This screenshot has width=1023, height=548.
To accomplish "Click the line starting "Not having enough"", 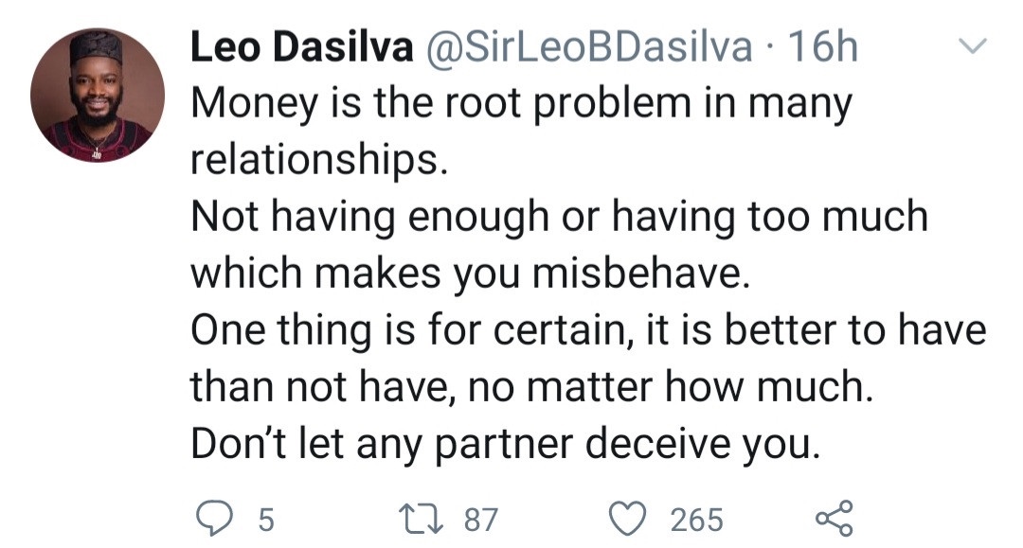I will pyautogui.click(x=559, y=218).
